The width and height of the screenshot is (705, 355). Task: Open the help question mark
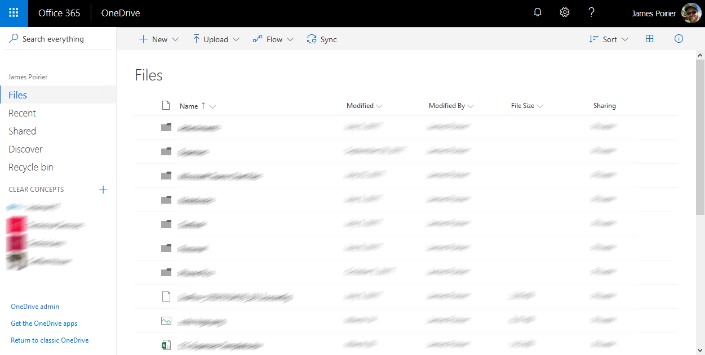[x=591, y=12]
